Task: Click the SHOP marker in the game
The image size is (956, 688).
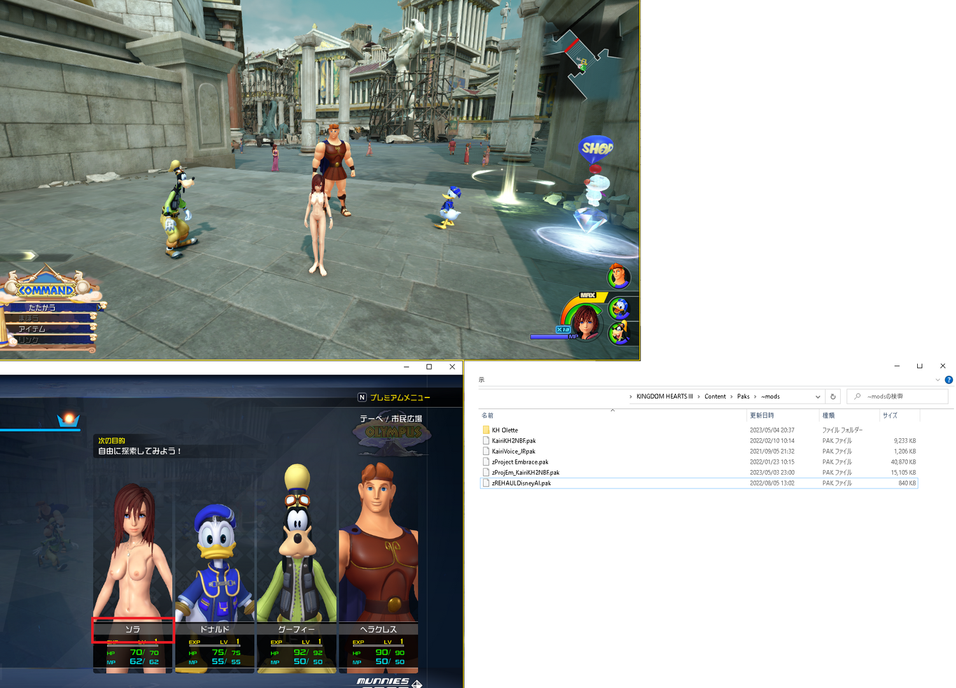Action: click(x=596, y=149)
